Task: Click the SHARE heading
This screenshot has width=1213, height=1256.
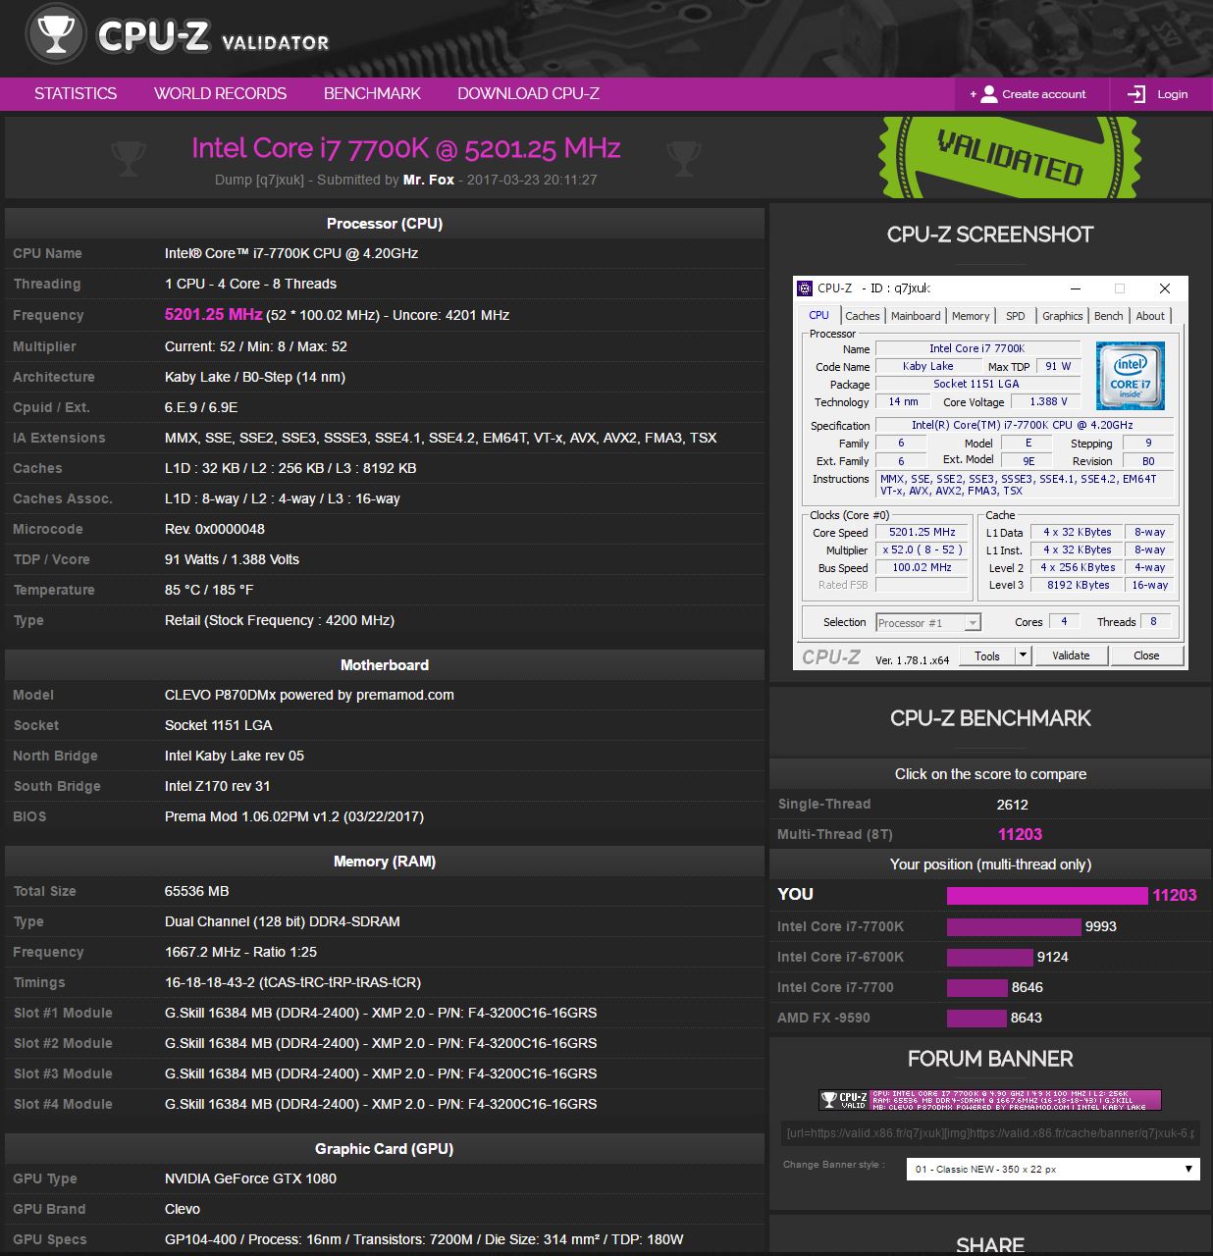Action: (x=990, y=1245)
